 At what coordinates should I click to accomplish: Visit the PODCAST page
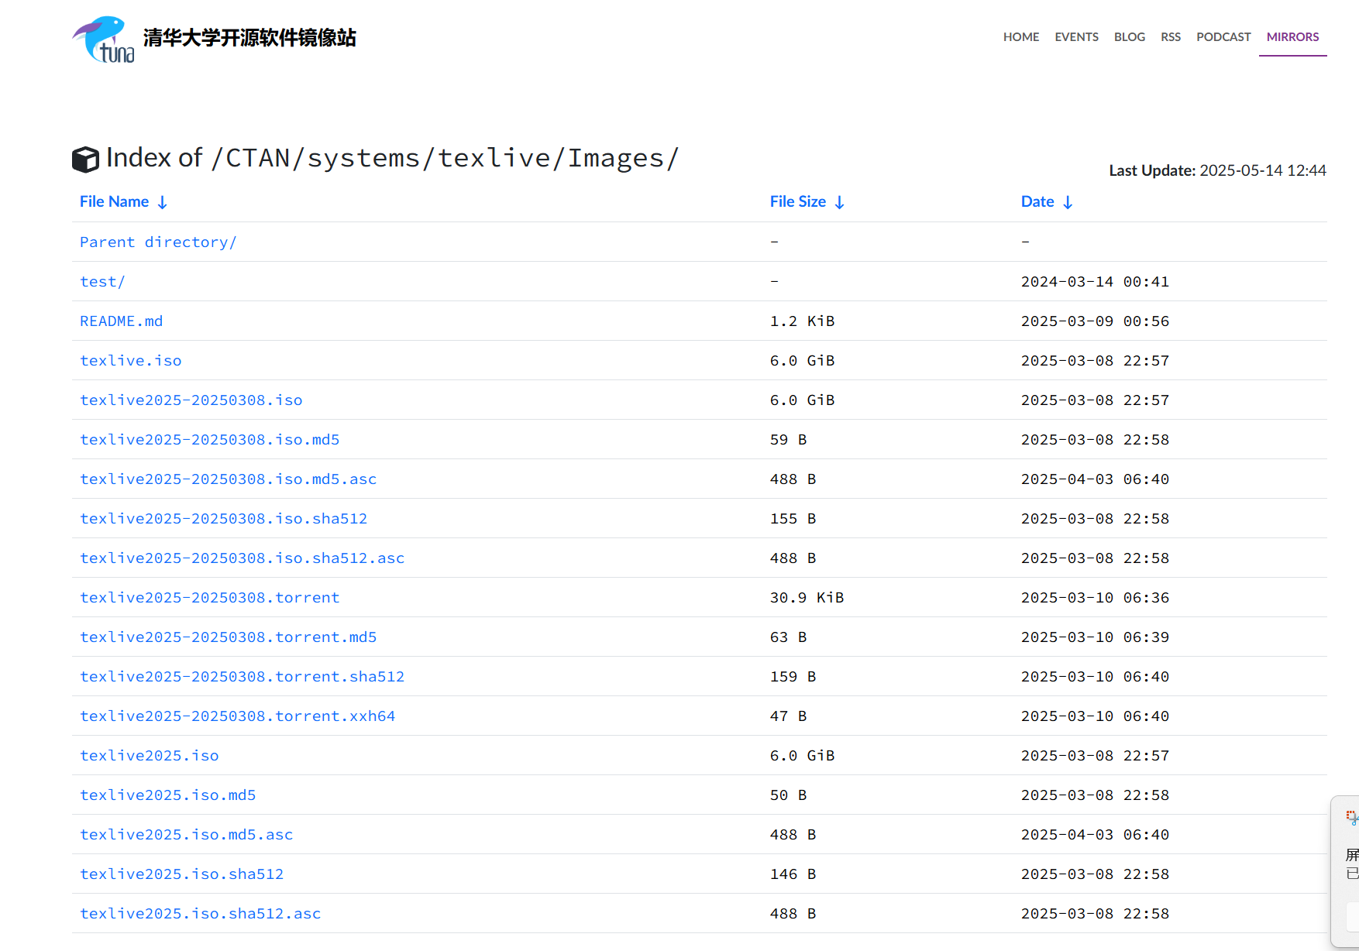pyautogui.click(x=1223, y=37)
